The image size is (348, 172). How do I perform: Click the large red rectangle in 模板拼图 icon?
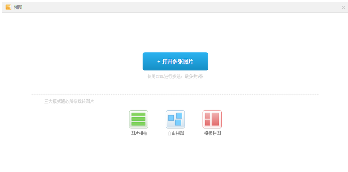click(215, 119)
